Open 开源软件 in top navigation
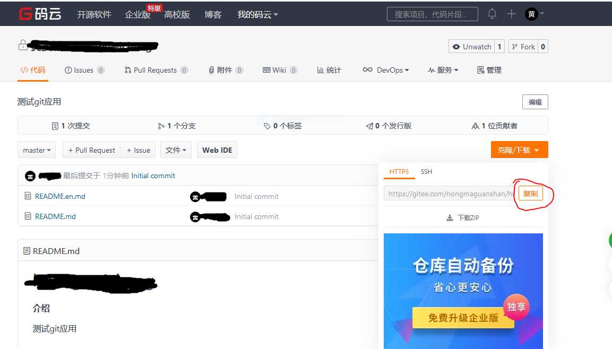Screen dimensions: 612x349 (x=94, y=14)
